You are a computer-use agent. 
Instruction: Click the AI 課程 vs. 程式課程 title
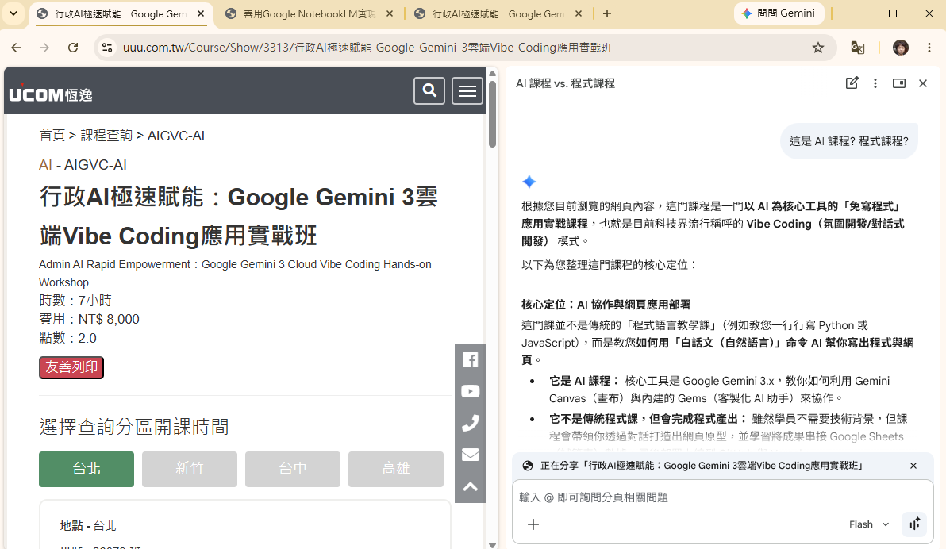click(x=565, y=83)
